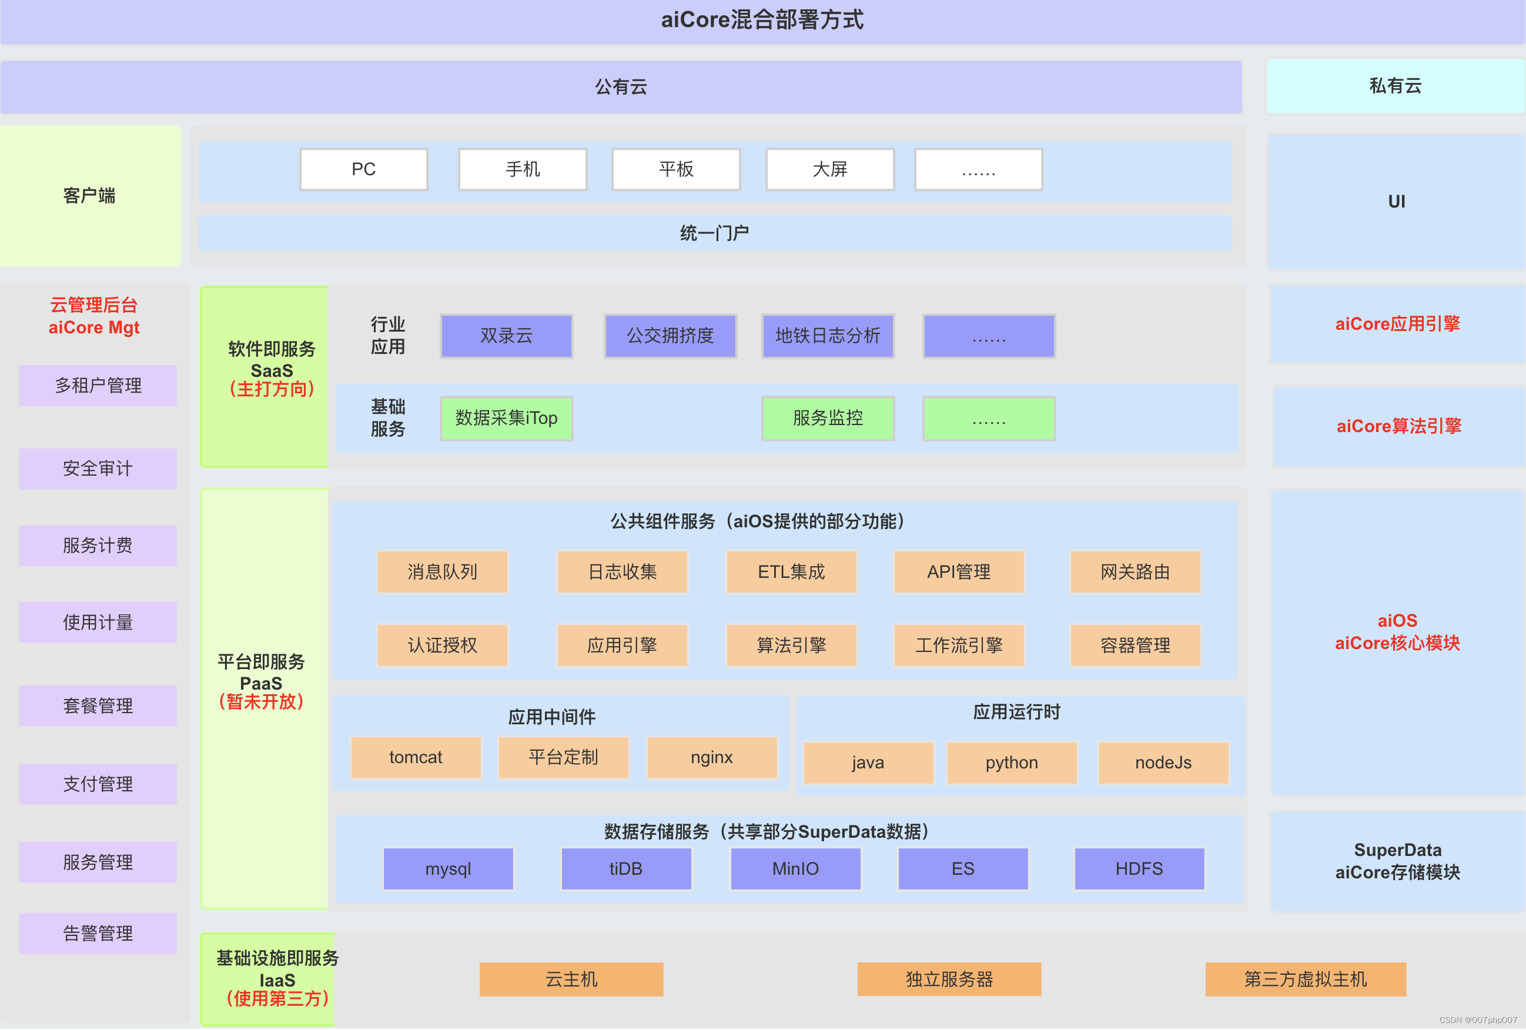Select the 告警管理 box
Viewport: 1526px width, 1030px height.
98,934
